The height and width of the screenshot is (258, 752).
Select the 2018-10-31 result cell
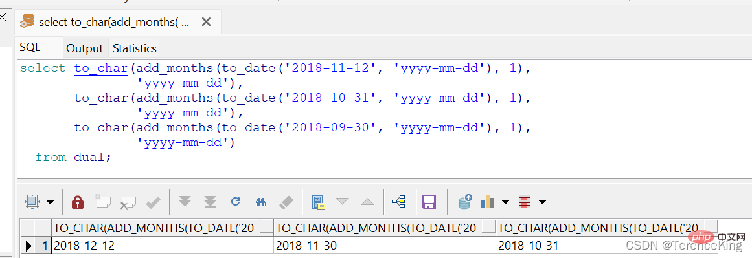[607, 246]
